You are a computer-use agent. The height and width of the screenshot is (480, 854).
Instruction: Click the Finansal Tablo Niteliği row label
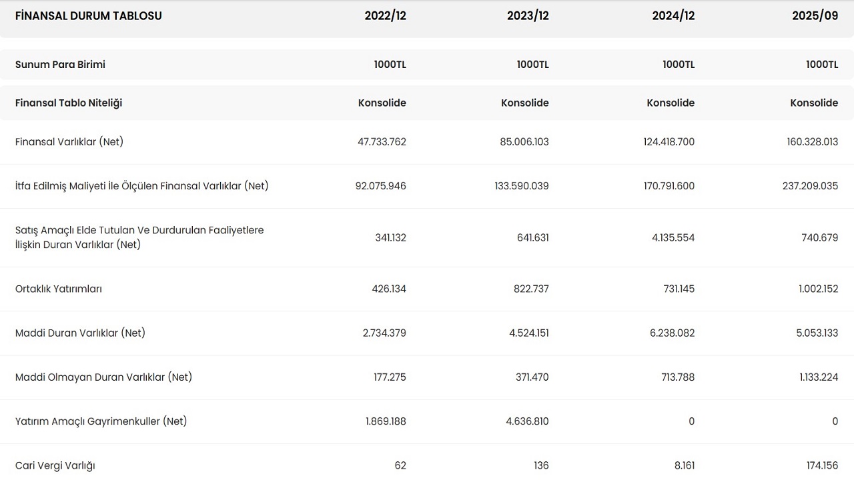click(69, 103)
